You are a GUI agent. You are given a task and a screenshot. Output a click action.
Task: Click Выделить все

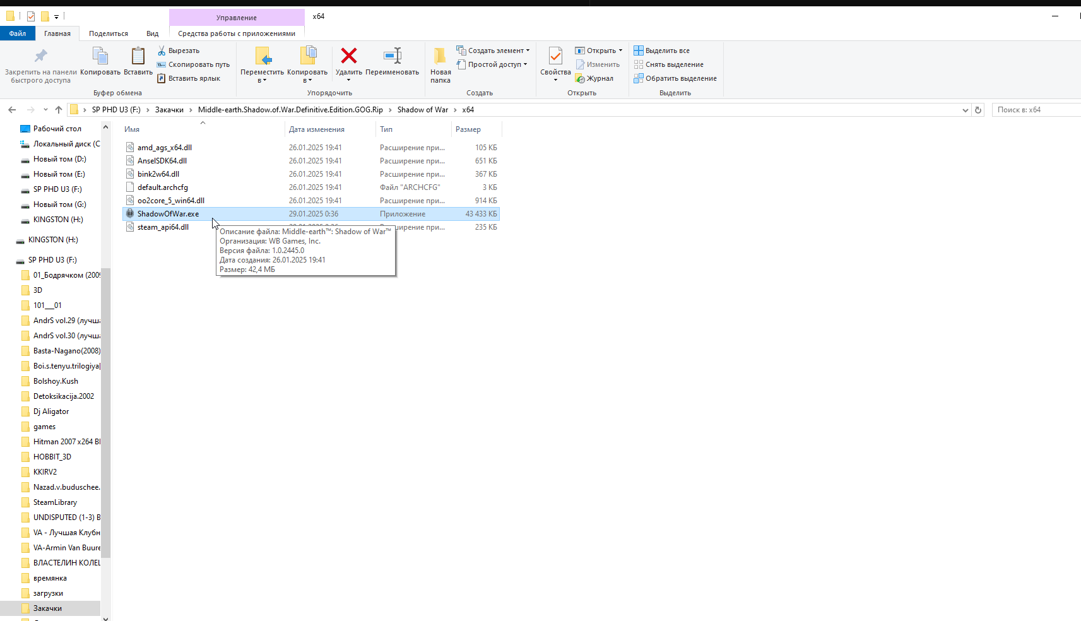[x=662, y=50]
